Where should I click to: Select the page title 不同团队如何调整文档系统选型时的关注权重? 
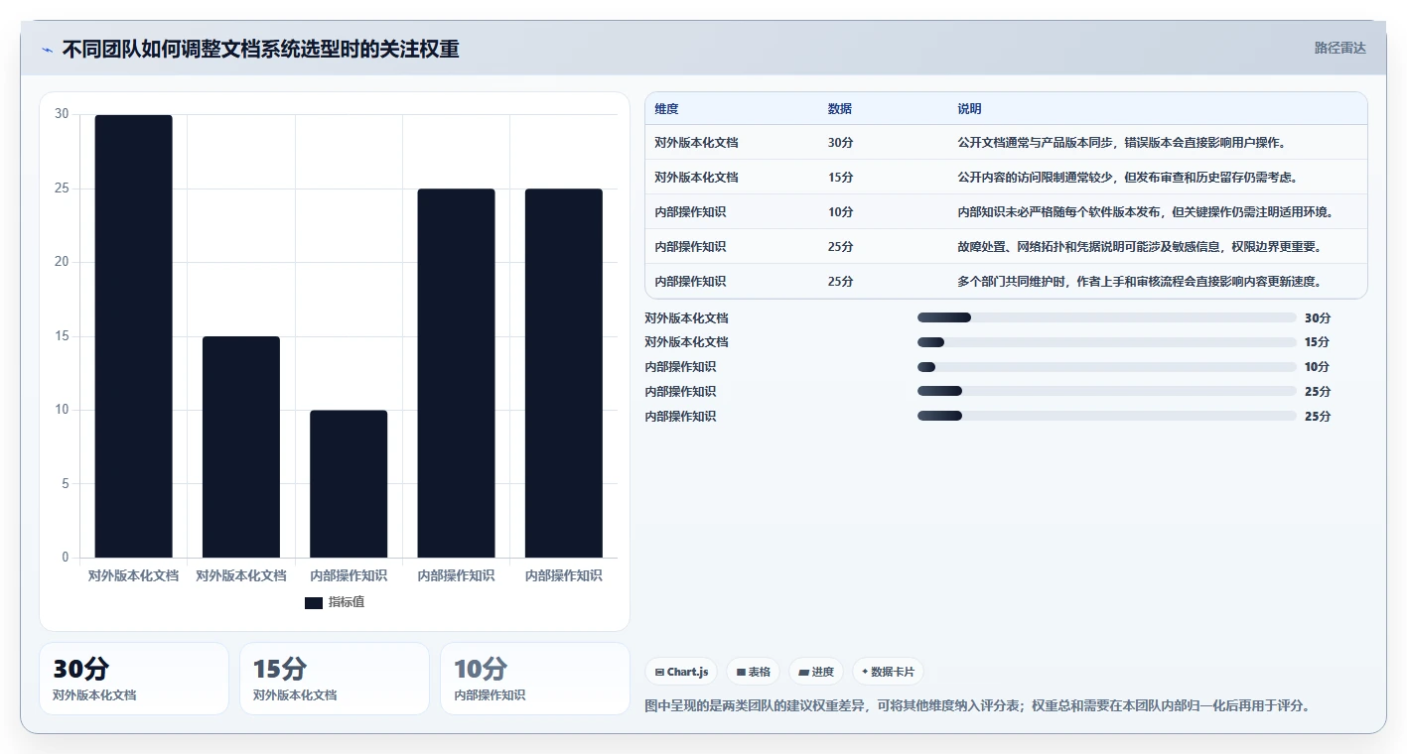[260, 49]
